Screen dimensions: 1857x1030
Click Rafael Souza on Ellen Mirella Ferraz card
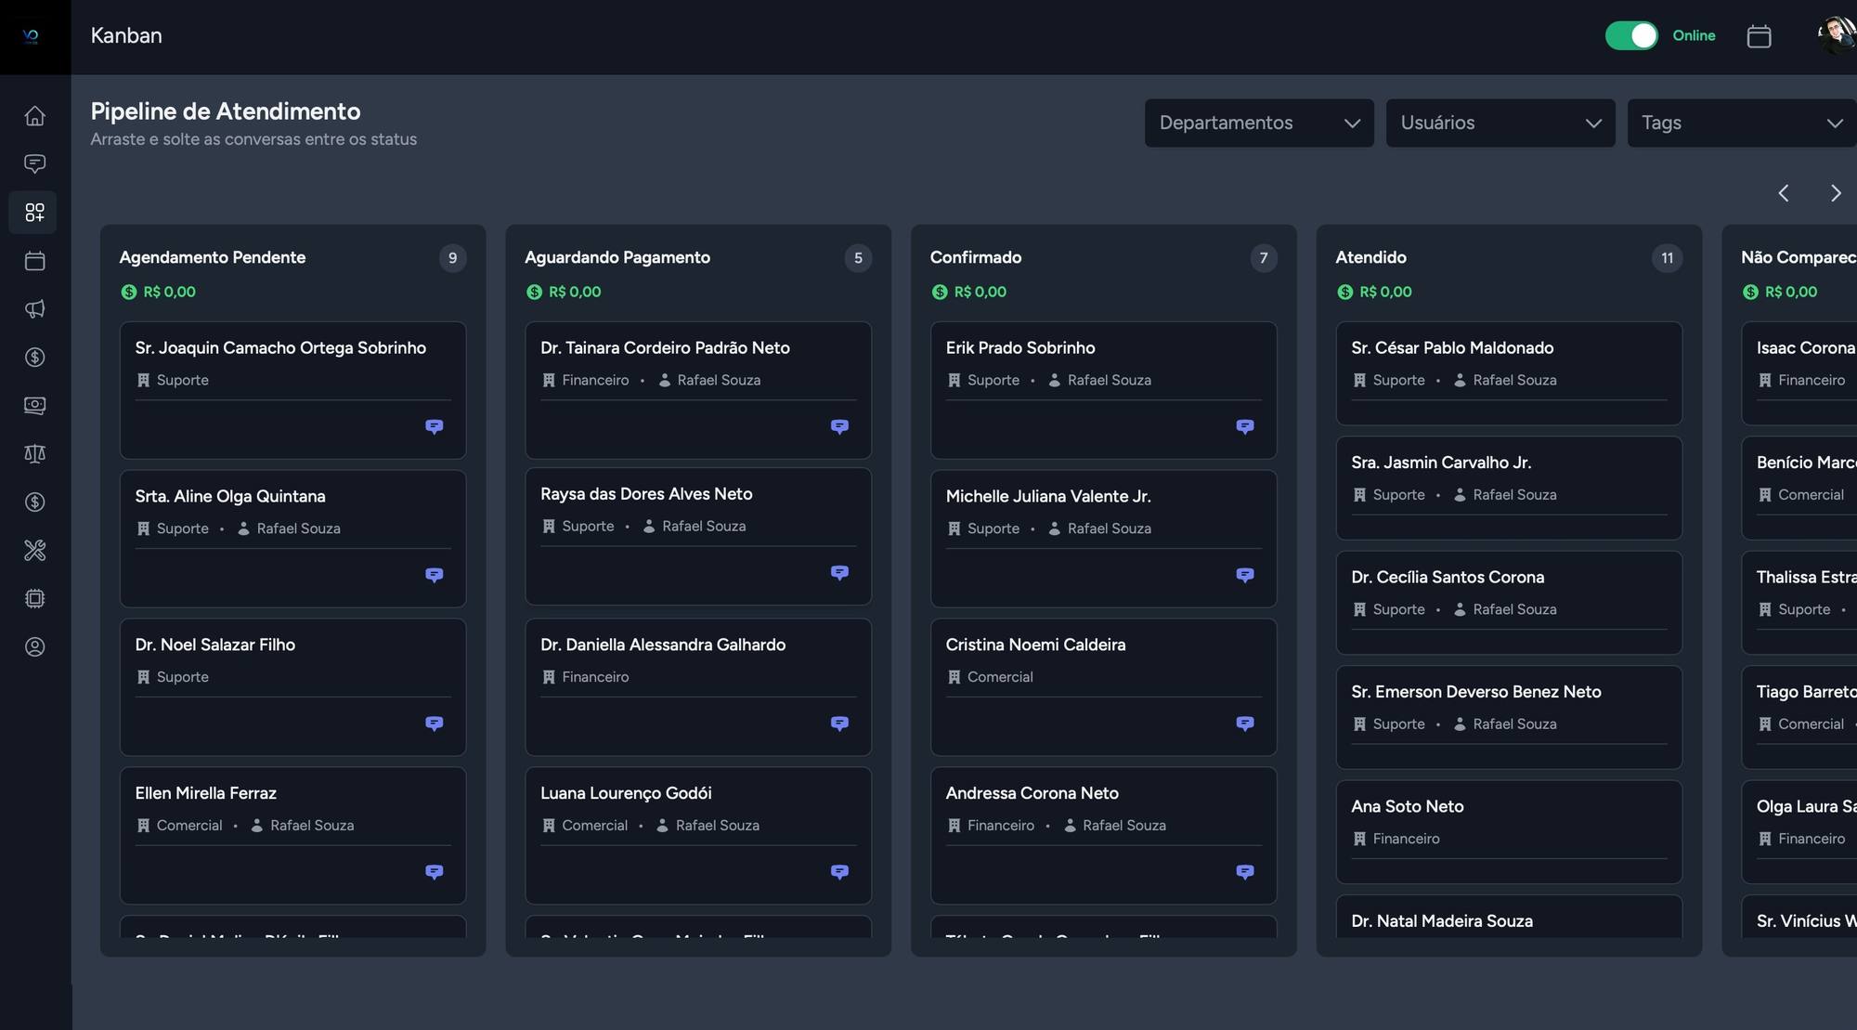coord(312,826)
